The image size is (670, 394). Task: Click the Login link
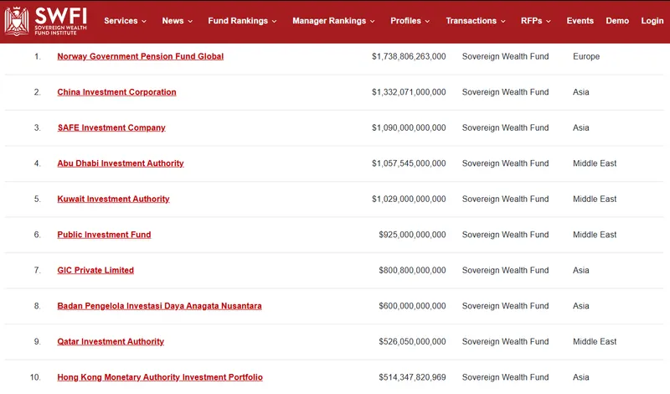652,20
